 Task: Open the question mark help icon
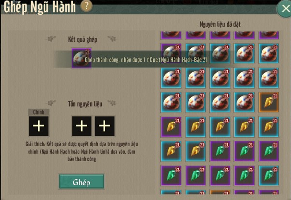(x=87, y=6)
